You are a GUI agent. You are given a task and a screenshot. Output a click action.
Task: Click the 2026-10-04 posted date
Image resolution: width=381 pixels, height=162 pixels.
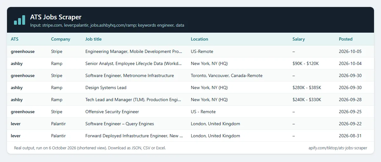tap(350, 63)
